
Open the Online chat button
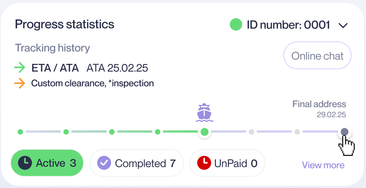[x=317, y=55]
